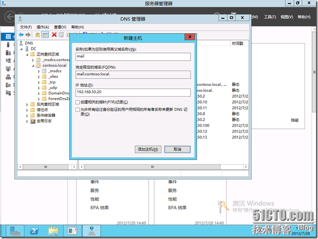Click the right pane scroll-left arrow
The height and width of the screenshot is (239, 318).
click(x=82, y=167)
